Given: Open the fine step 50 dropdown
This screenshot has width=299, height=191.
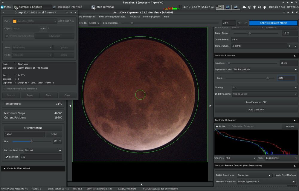Looking at the screenshot, I should click(x=57, y=141).
